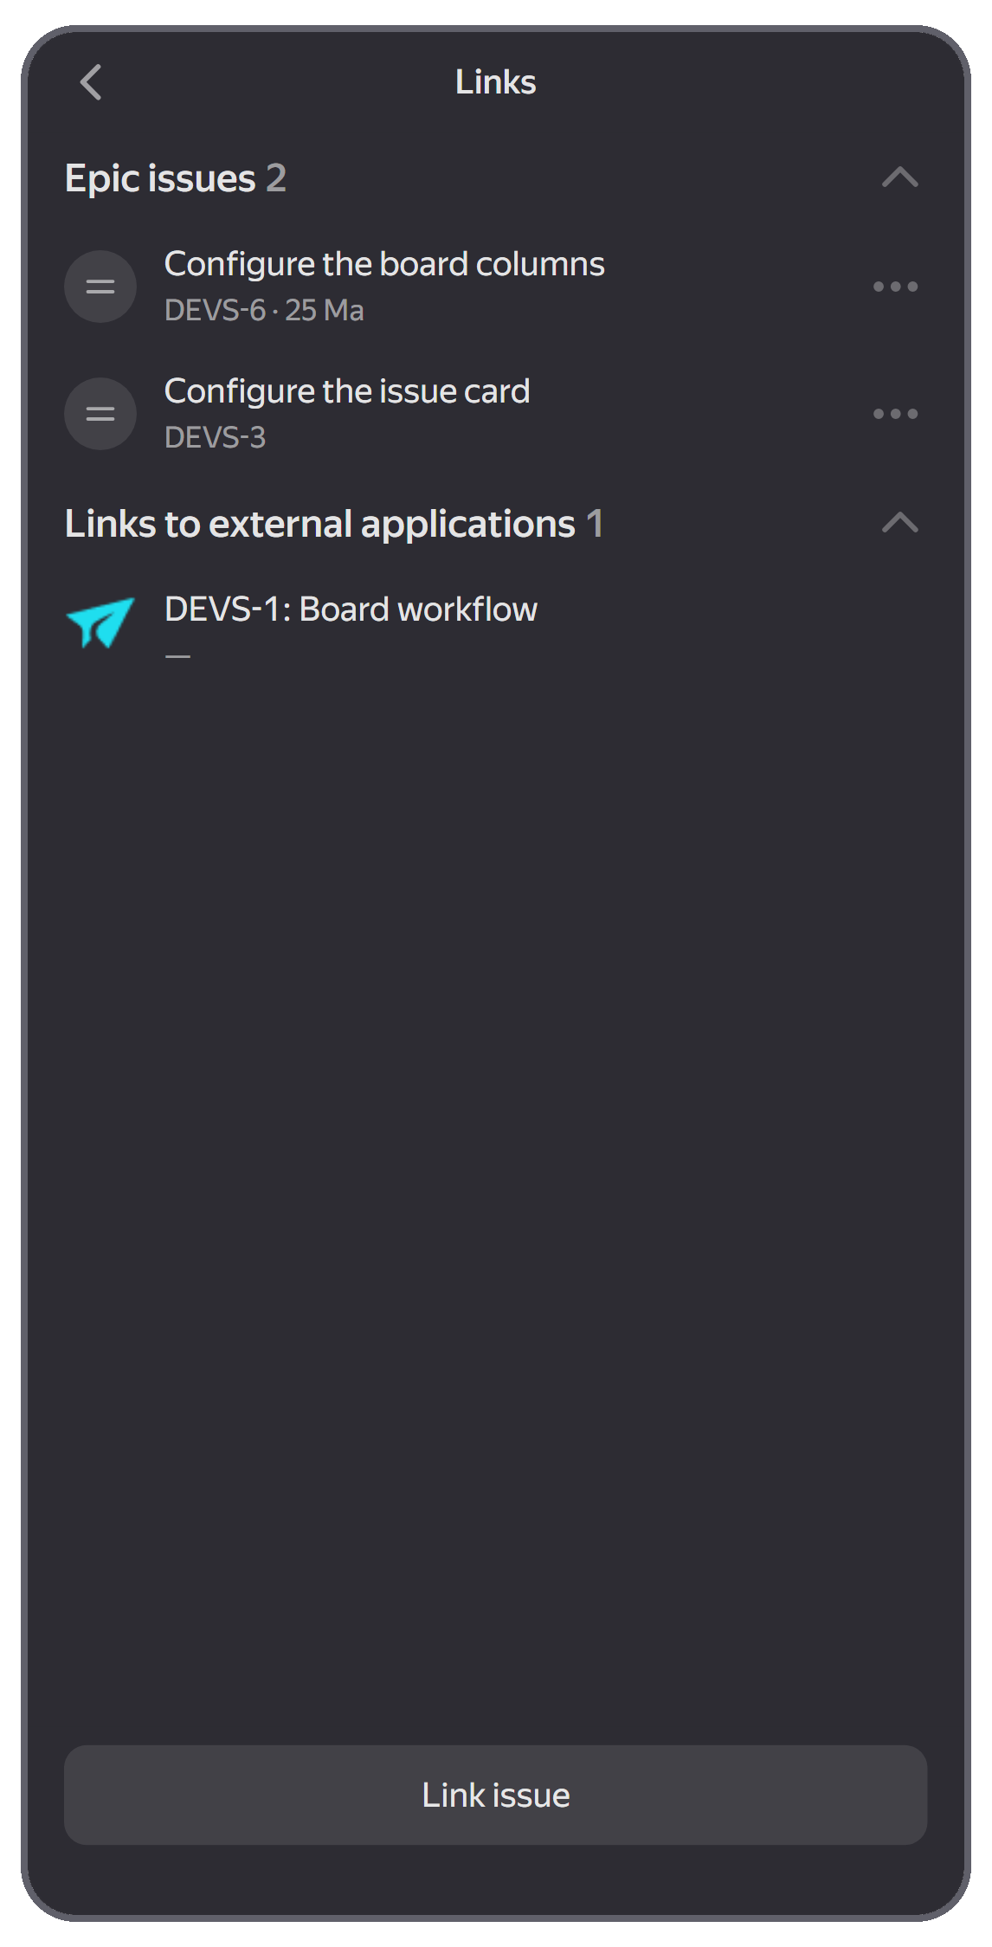Click the external applications count 1
Image resolution: width=992 pixels, height=1947 pixels.
(595, 524)
